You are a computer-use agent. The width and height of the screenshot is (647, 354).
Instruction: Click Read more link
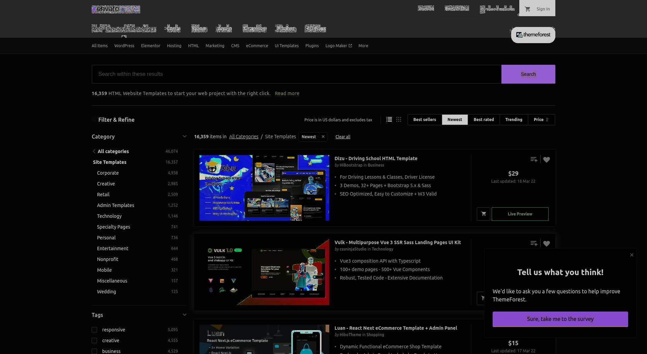(287, 93)
